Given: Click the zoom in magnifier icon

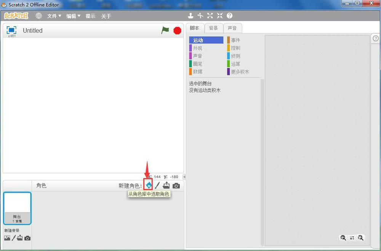Looking at the screenshot, I should click(x=360, y=238).
